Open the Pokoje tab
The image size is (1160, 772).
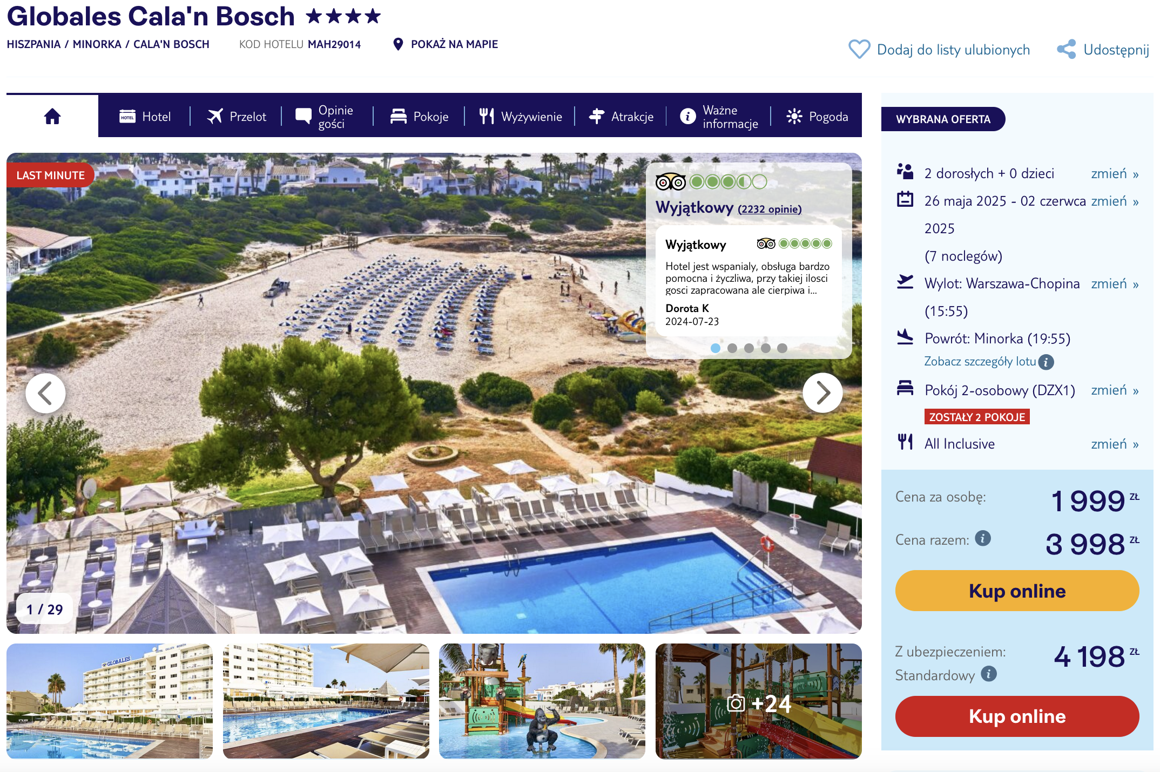tap(420, 117)
